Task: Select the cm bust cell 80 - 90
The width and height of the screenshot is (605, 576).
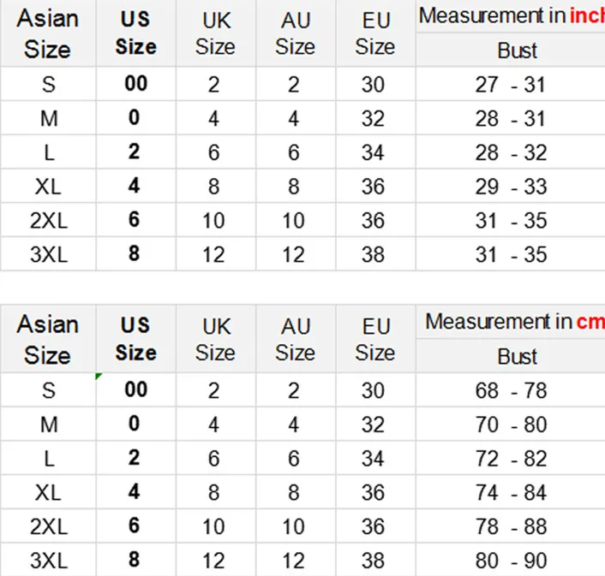Action: coord(511,561)
